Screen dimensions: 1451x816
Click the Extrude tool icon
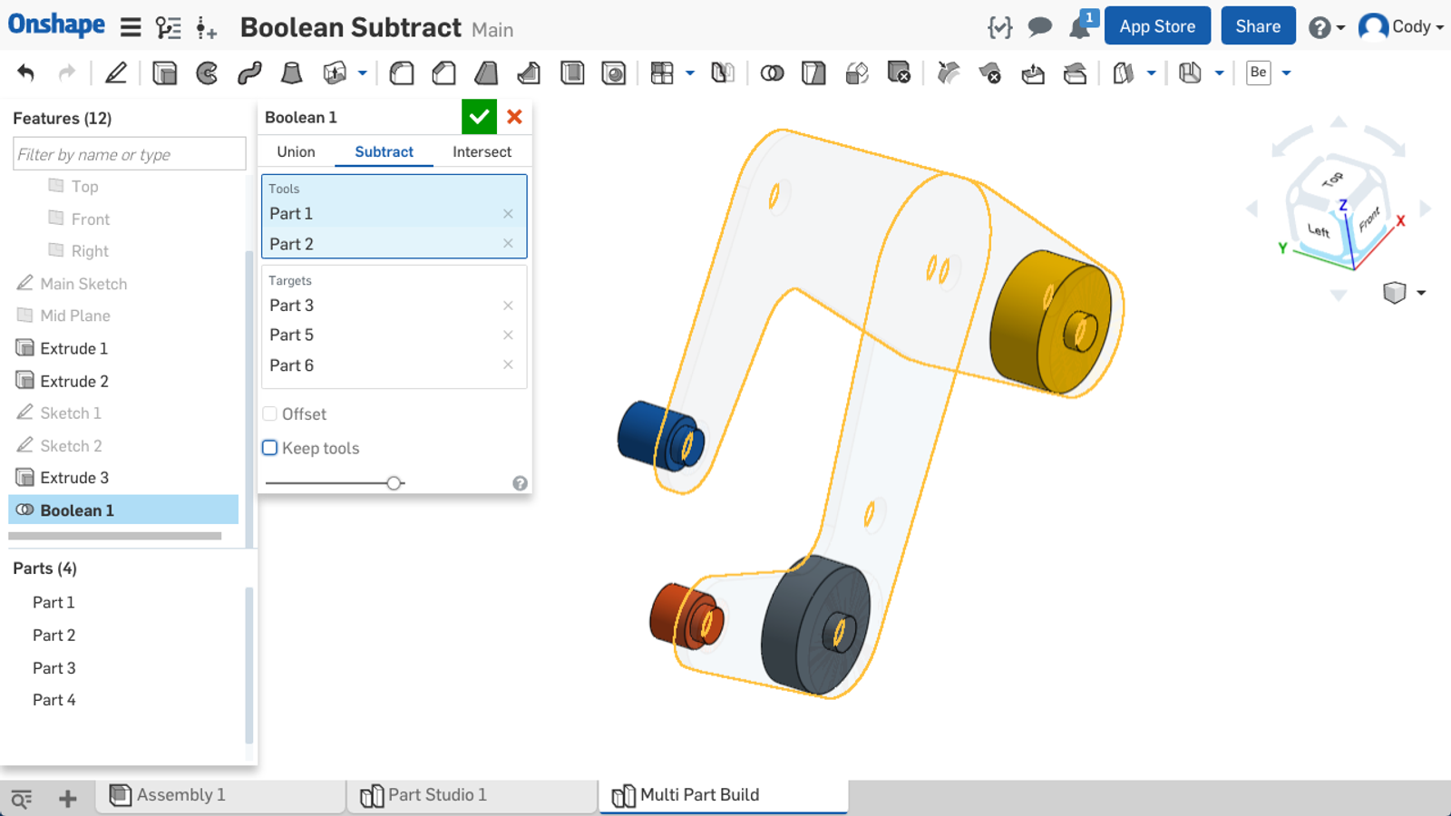pos(164,73)
